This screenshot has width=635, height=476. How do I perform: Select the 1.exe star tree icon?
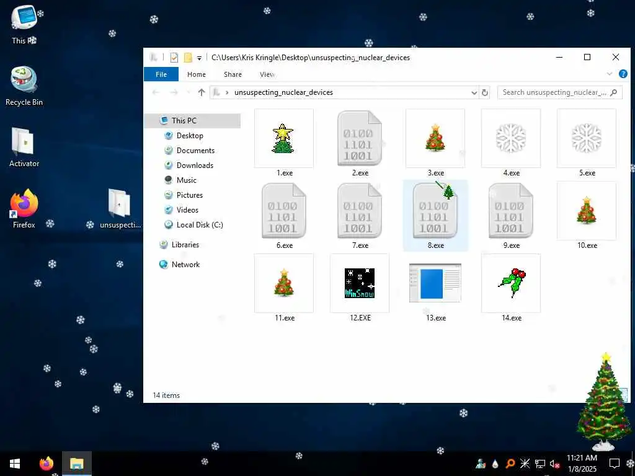coord(283,138)
